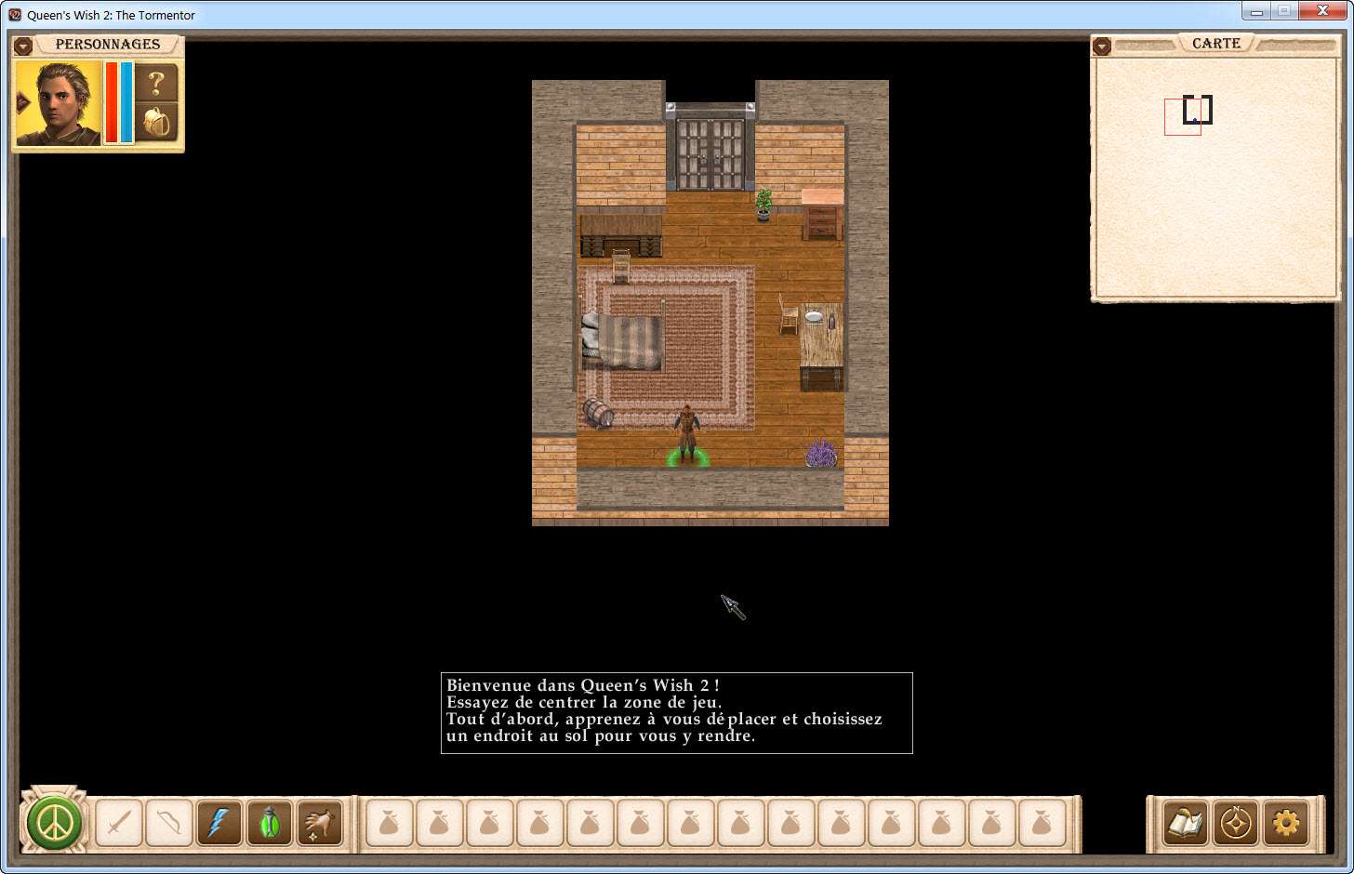This screenshot has height=874, width=1354.
Task: Open the backpack inventory button
Action: [156, 123]
